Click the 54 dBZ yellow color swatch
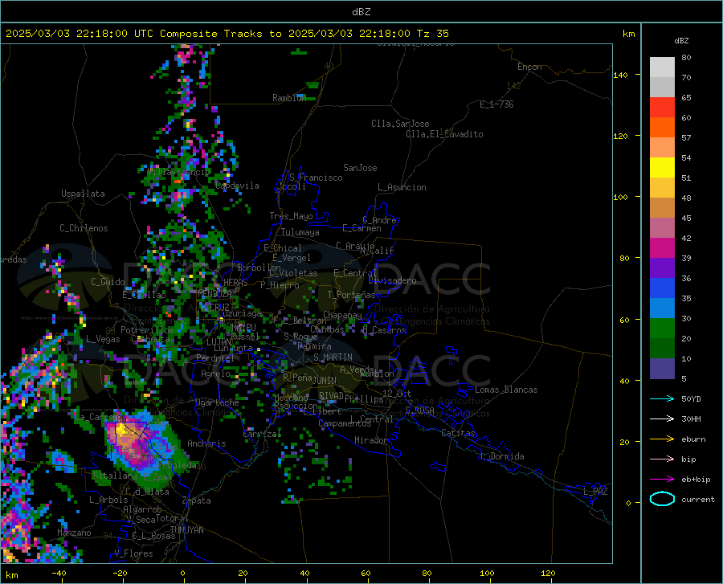 pos(662,167)
